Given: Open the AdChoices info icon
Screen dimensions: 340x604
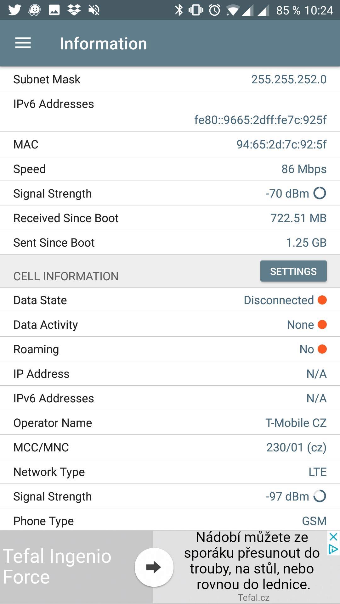Looking at the screenshot, I should coord(333,549).
